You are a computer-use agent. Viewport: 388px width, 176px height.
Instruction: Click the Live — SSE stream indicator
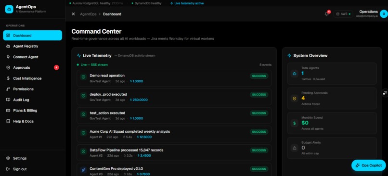(92, 65)
